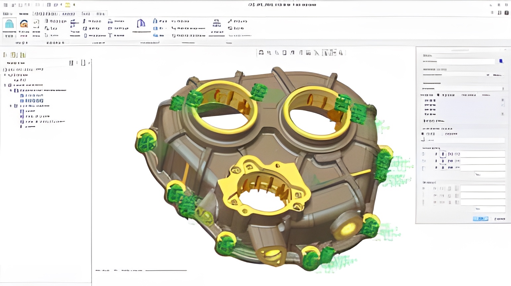Click the blue confirm button at the dialog's bottom
This screenshot has height=286, width=511.
(480, 219)
